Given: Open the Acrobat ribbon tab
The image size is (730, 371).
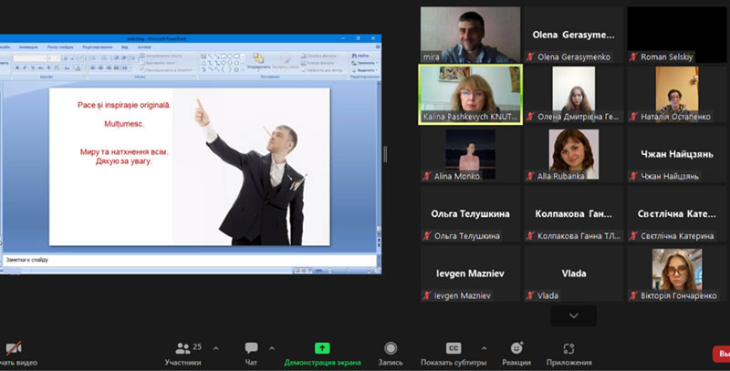Looking at the screenshot, I should click(x=144, y=47).
